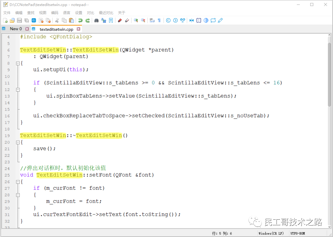
Task: Open the 编辑 menu
Action: tap(19, 13)
